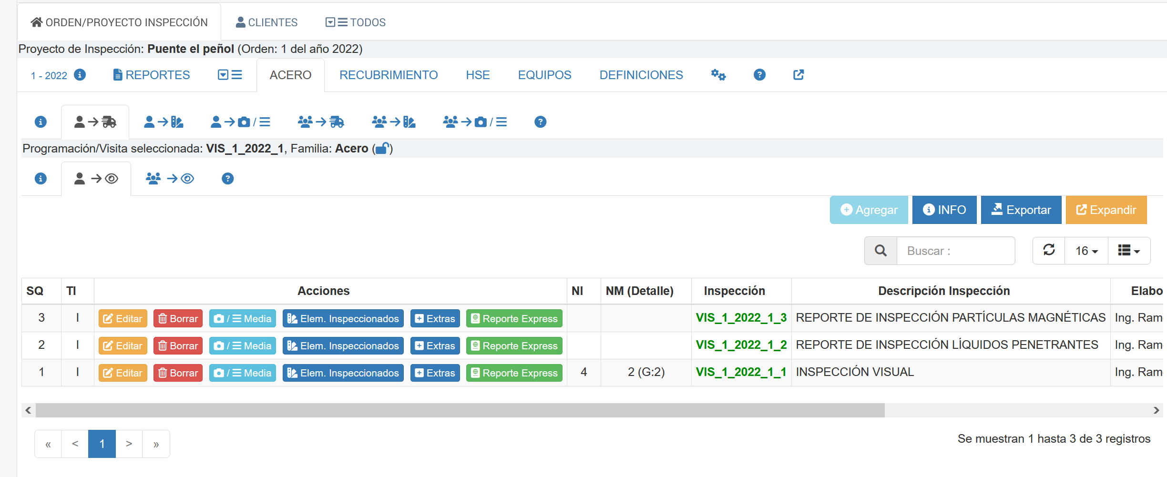Click Editar for inspection VIS_1_2022_1_3

point(123,318)
